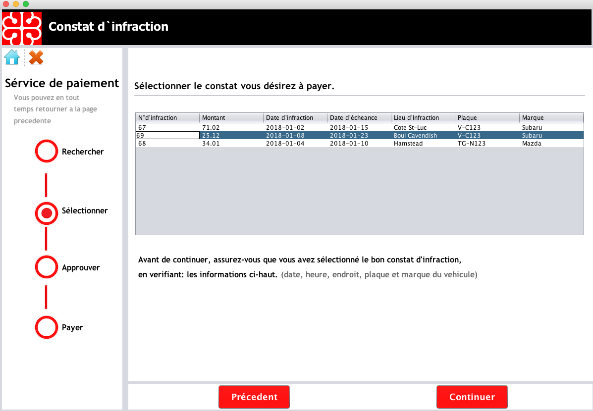The image size is (593, 411).
Task: Select the Rechercher step circle
Action: [x=47, y=151]
